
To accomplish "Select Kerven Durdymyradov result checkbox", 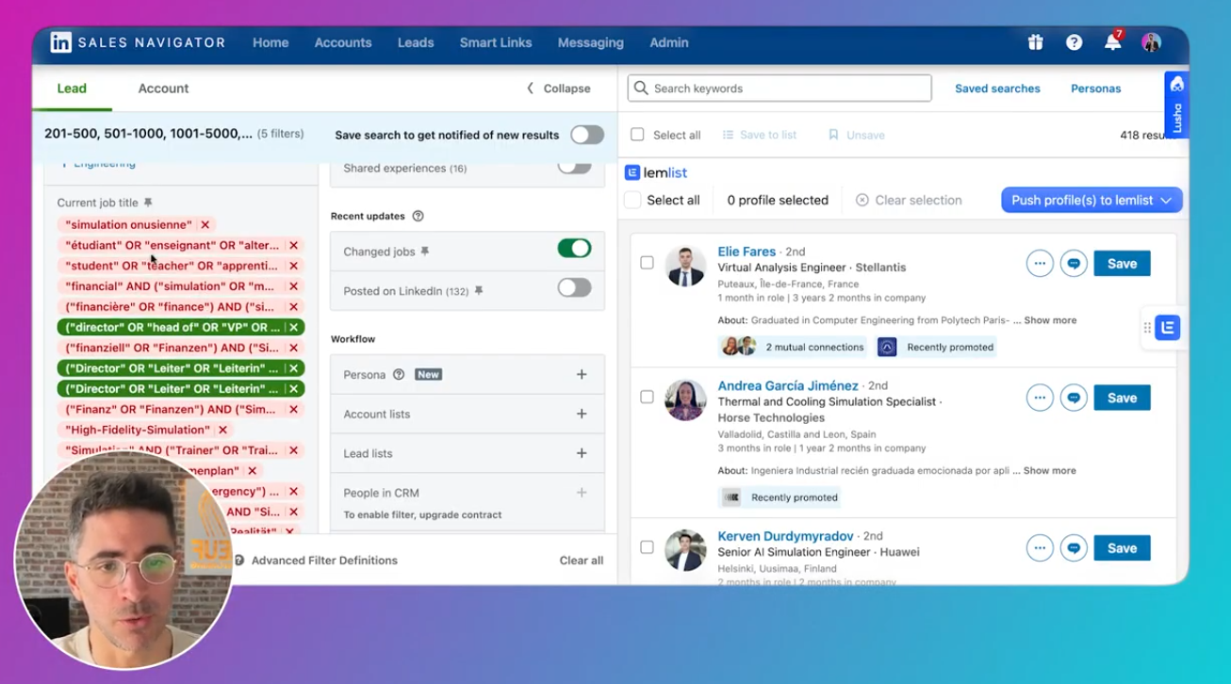I will tap(647, 547).
